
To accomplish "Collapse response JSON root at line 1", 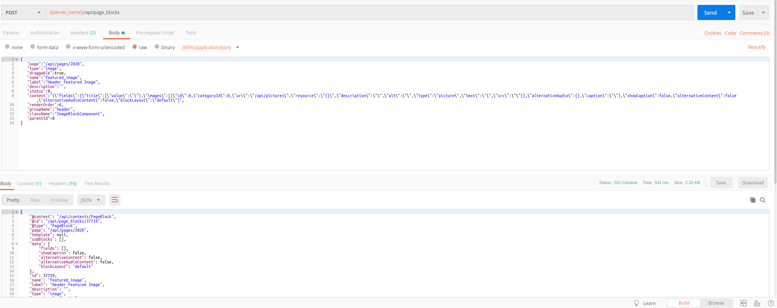I will point(16,212).
